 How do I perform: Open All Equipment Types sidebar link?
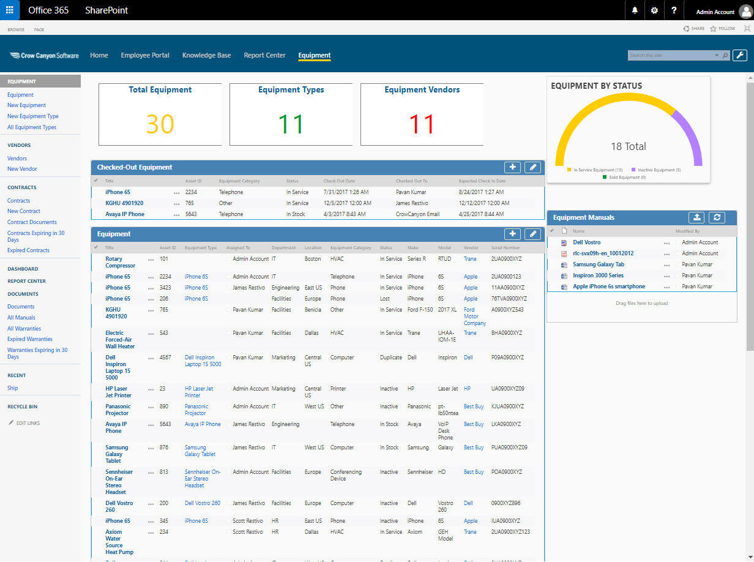click(32, 127)
